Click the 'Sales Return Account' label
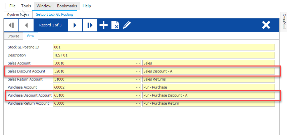This screenshot has width=290, height=135. 25,79
